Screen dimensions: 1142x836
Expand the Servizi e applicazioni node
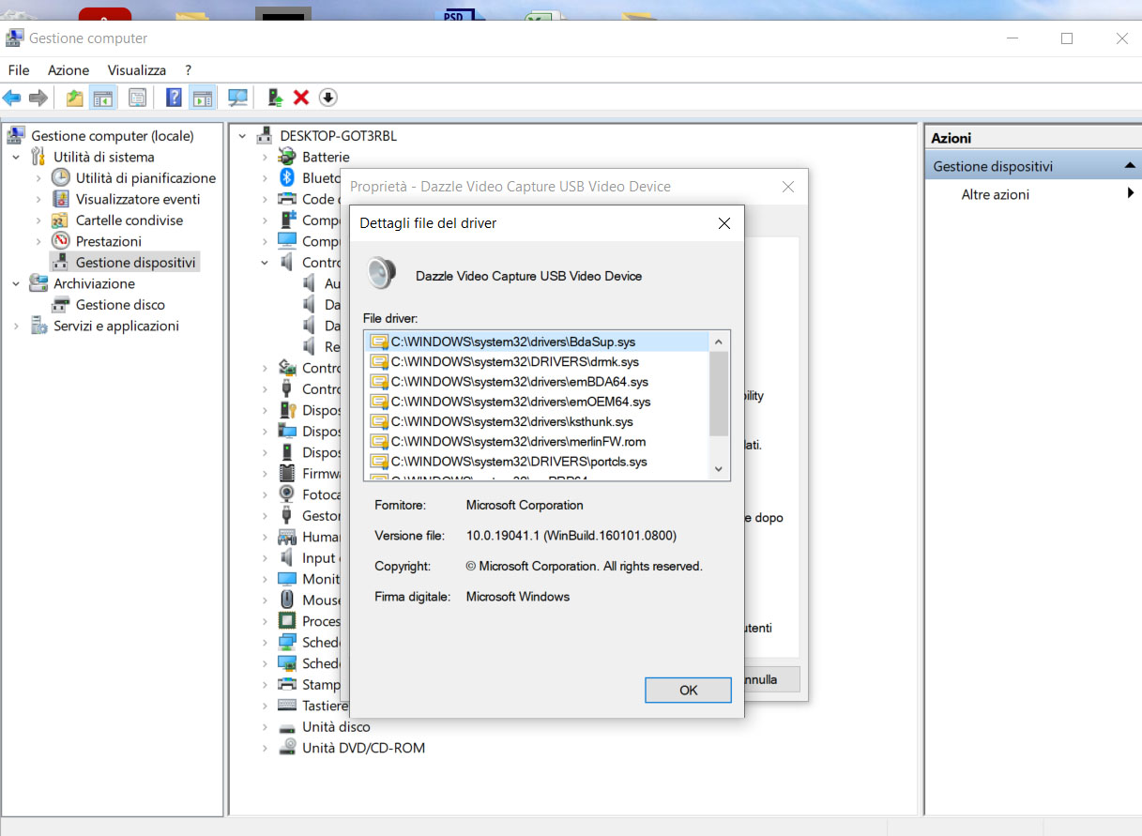tap(16, 326)
